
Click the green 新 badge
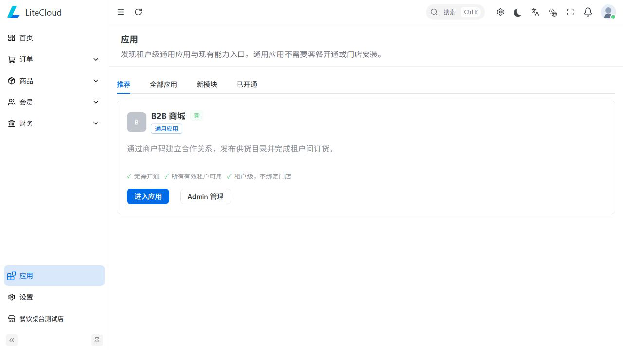pyautogui.click(x=197, y=116)
